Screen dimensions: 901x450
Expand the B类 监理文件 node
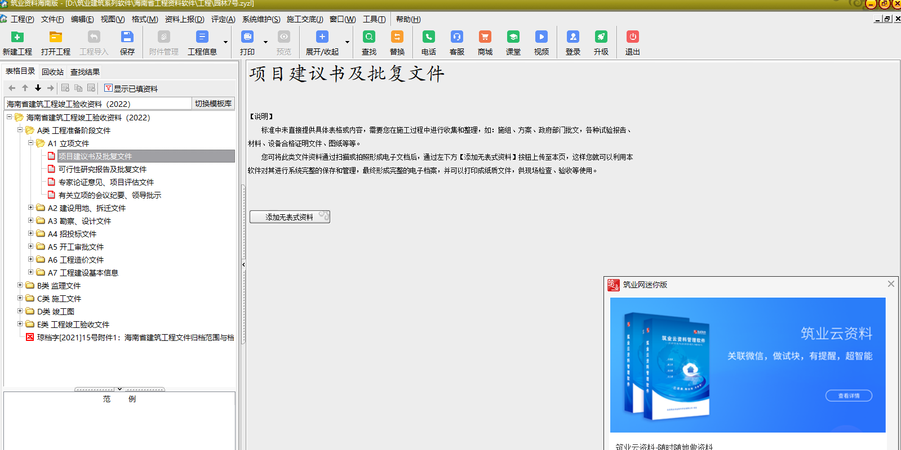pos(20,285)
